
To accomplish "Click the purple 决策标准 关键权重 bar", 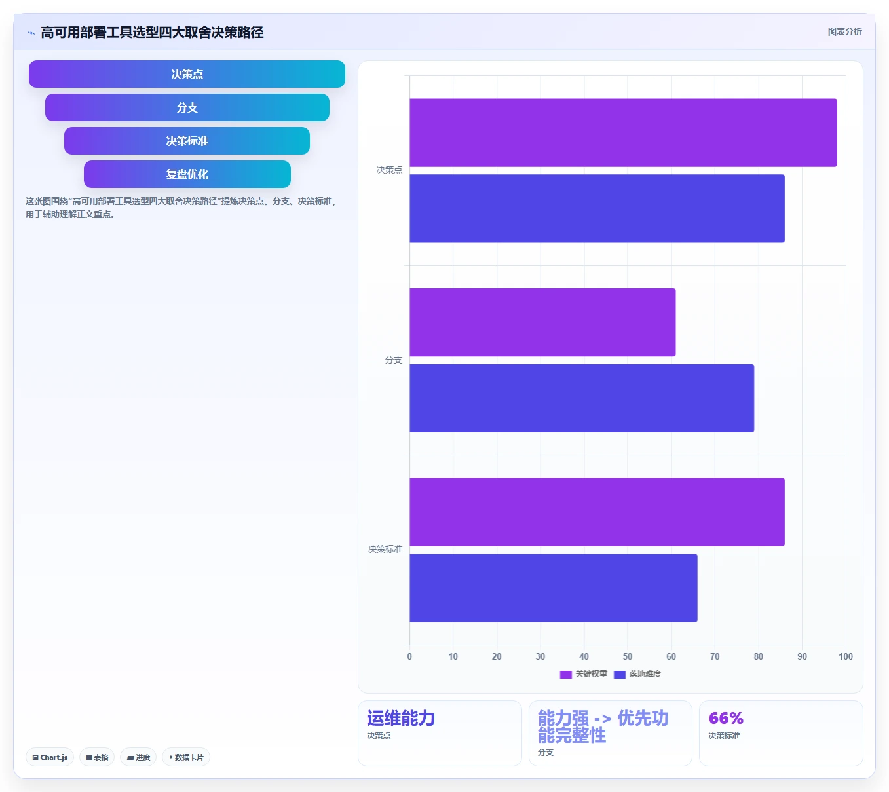I will (597, 512).
